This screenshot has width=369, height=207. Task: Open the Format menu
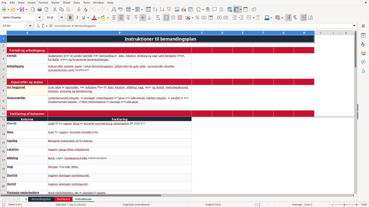(x=43, y=2)
